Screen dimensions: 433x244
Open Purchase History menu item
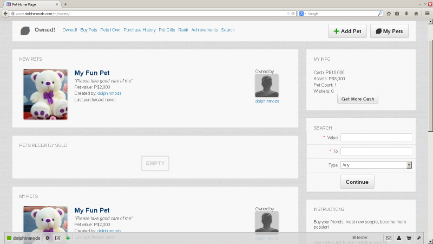point(140,30)
